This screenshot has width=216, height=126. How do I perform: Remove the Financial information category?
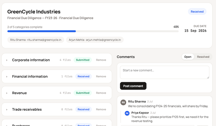(x=101, y=76)
